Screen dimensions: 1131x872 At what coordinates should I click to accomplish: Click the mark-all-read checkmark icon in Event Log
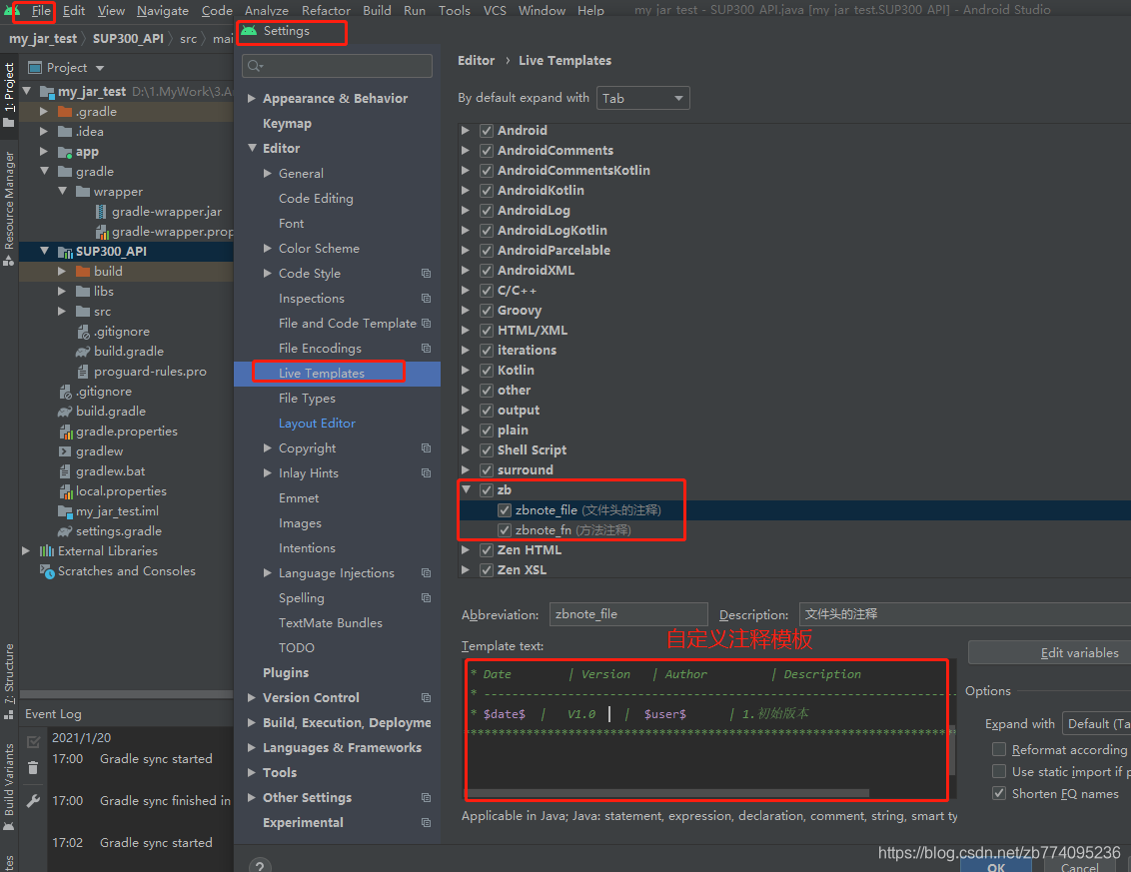coord(33,741)
